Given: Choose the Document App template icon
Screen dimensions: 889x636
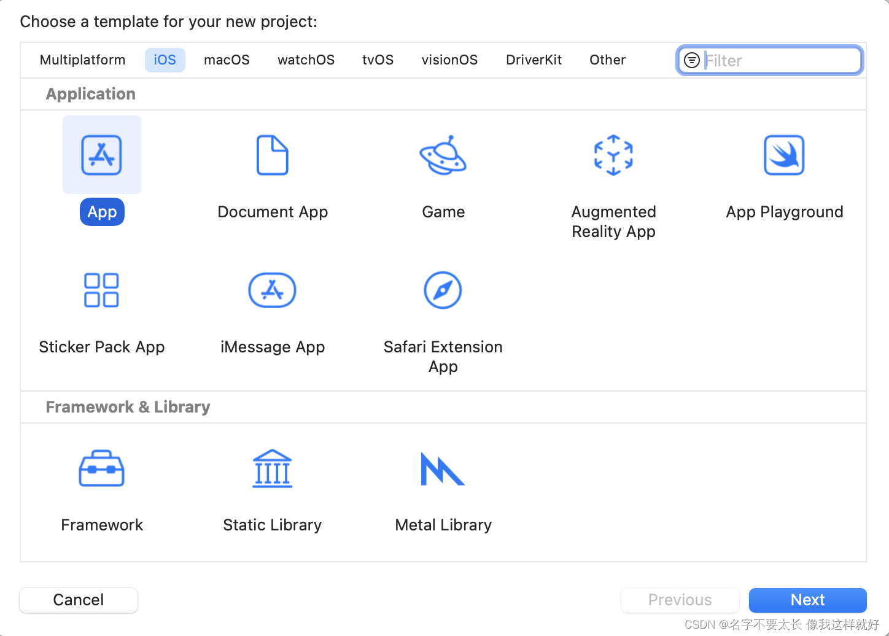Looking at the screenshot, I should click(x=272, y=155).
